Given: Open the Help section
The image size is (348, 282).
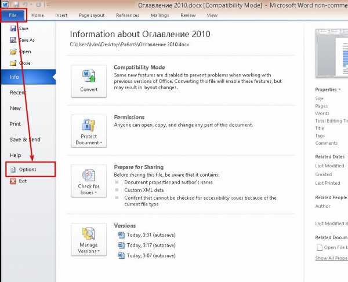Looking at the screenshot, I should pos(15,155).
